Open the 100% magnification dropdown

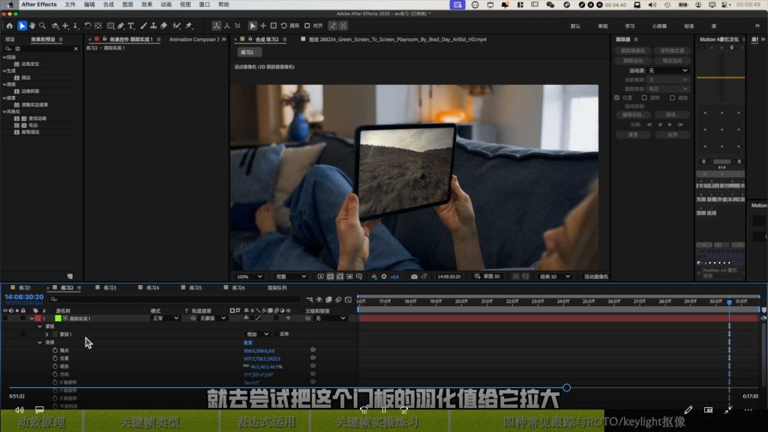tap(249, 277)
